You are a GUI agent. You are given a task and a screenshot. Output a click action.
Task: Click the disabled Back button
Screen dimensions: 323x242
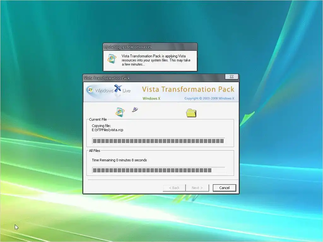tap(174, 188)
